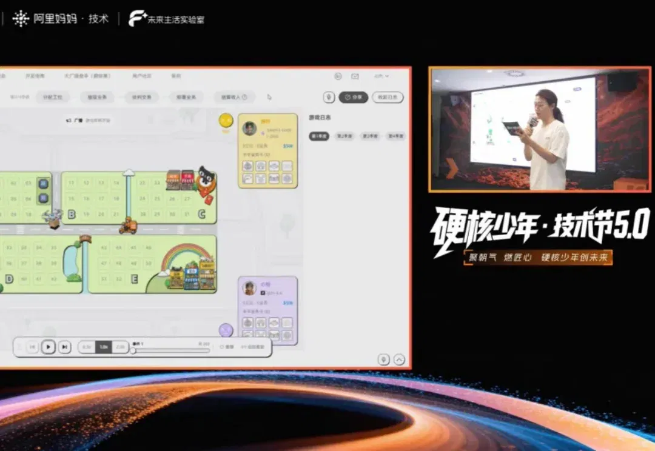Viewport: 655px width, 451px height.
Task: Set replay speed to 1.0x
Action: (104, 347)
